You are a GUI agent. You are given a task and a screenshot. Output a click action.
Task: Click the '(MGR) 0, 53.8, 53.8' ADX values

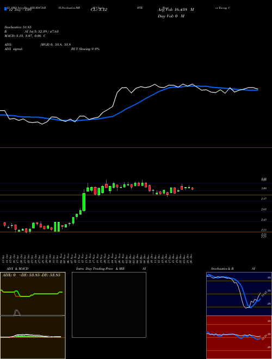55,45
